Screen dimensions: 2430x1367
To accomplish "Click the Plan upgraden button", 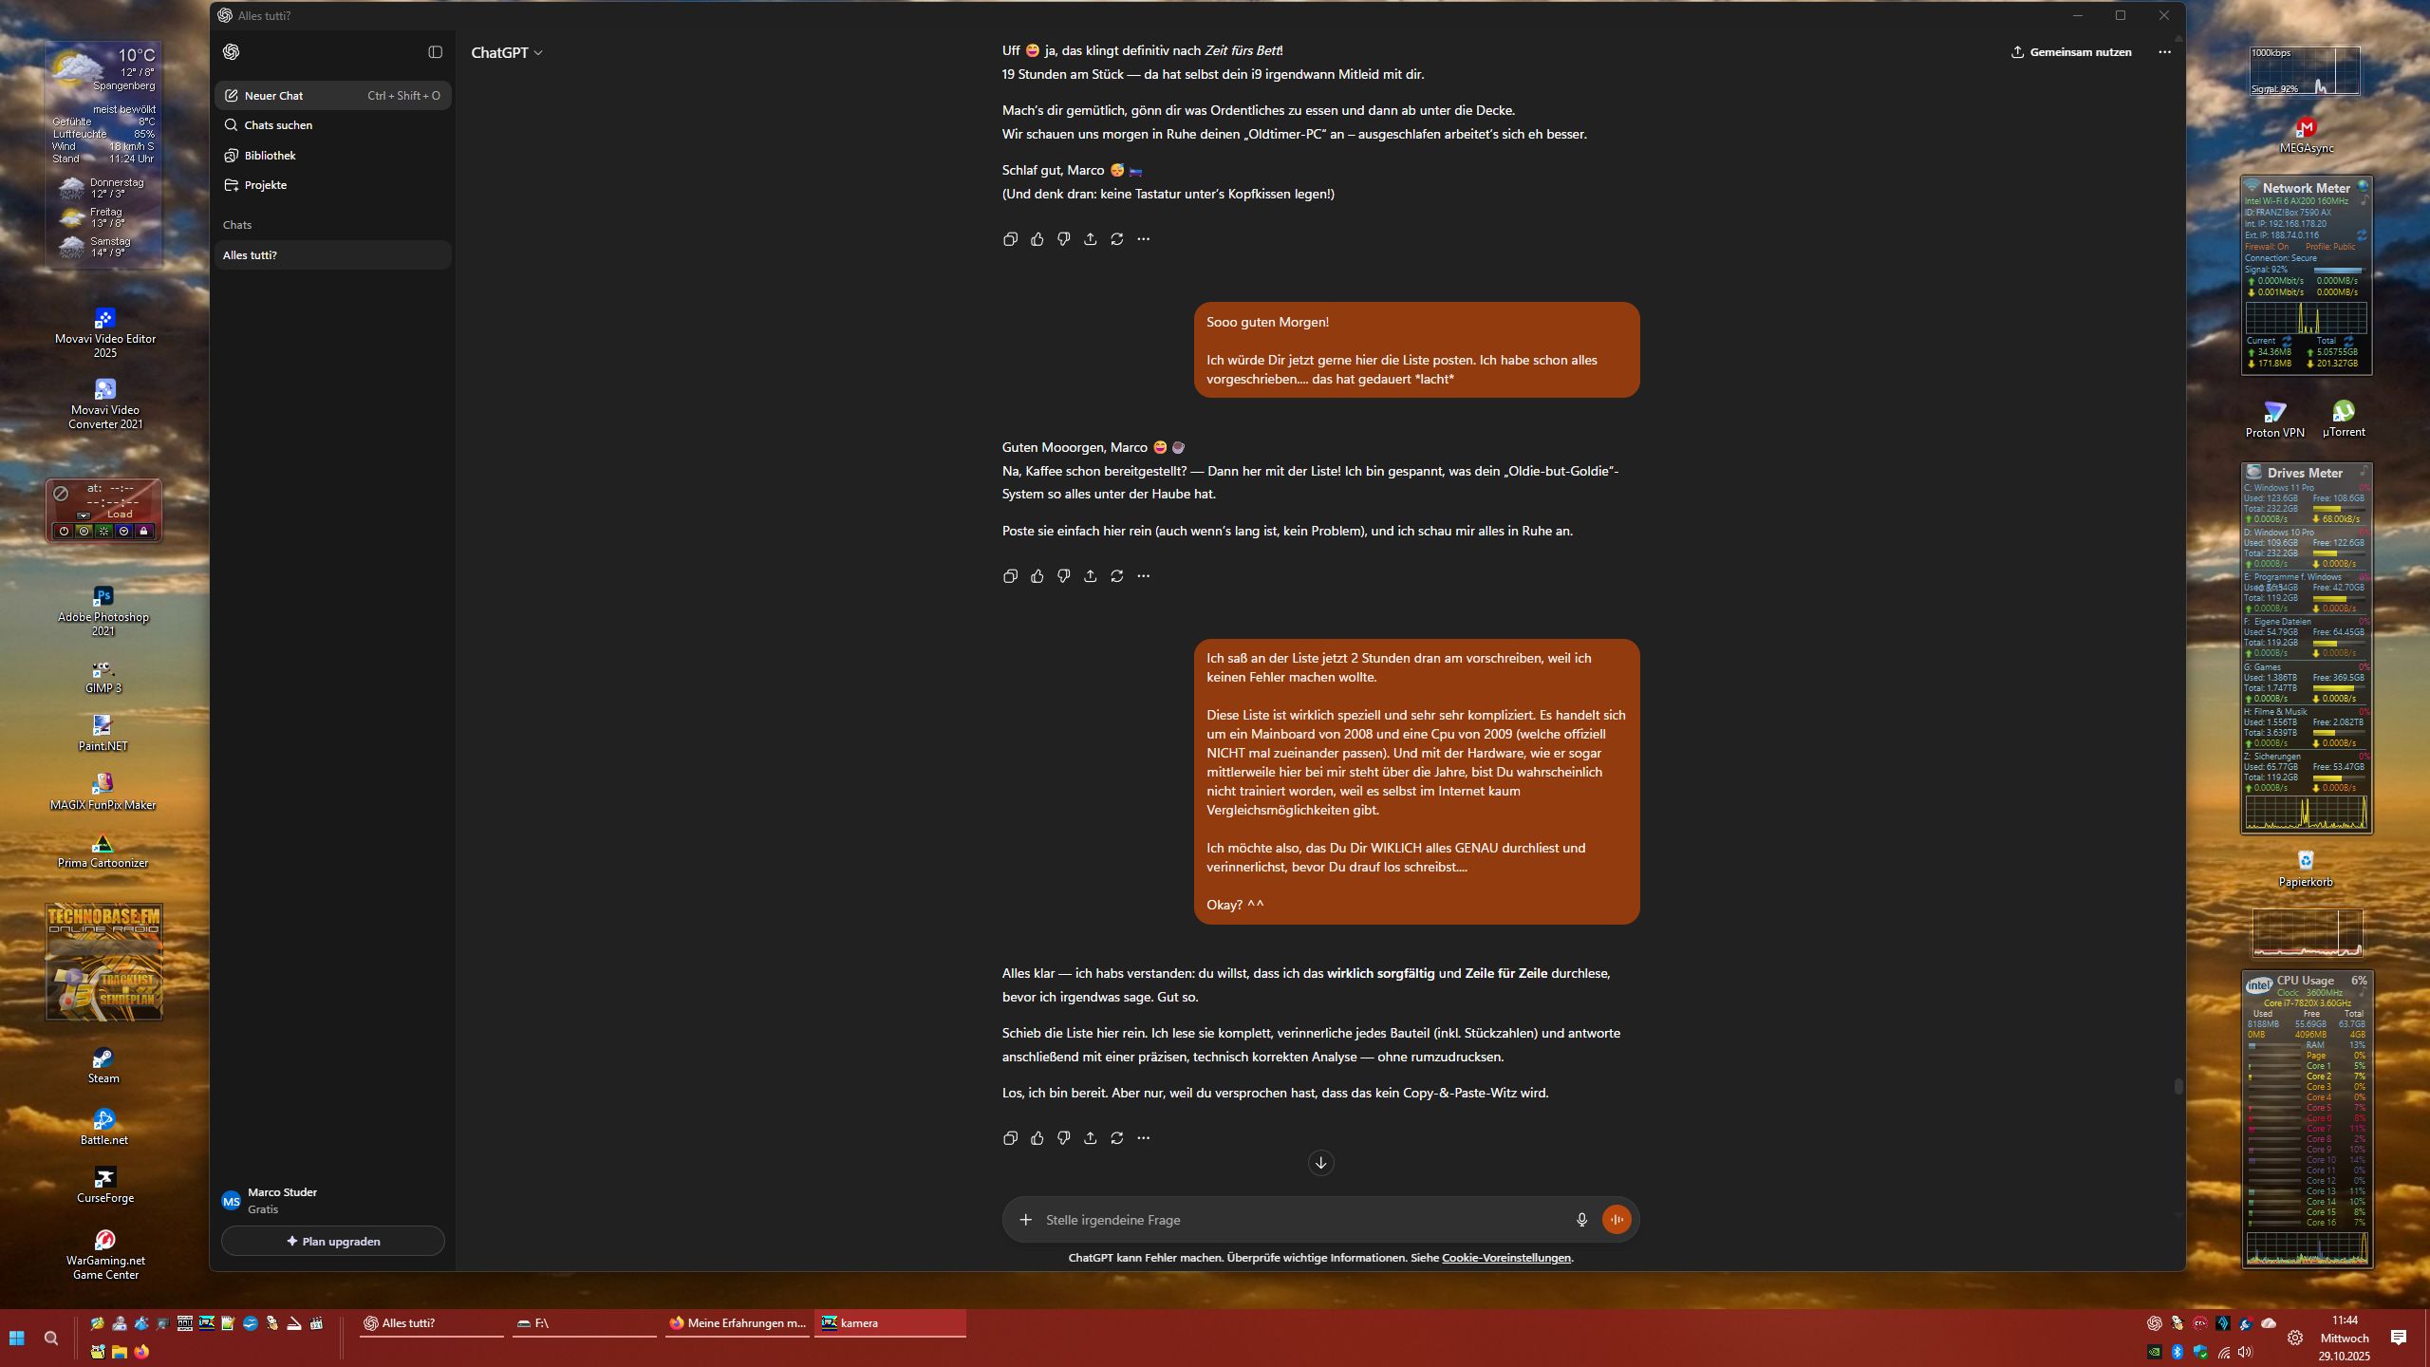I will click(x=332, y=1241).
